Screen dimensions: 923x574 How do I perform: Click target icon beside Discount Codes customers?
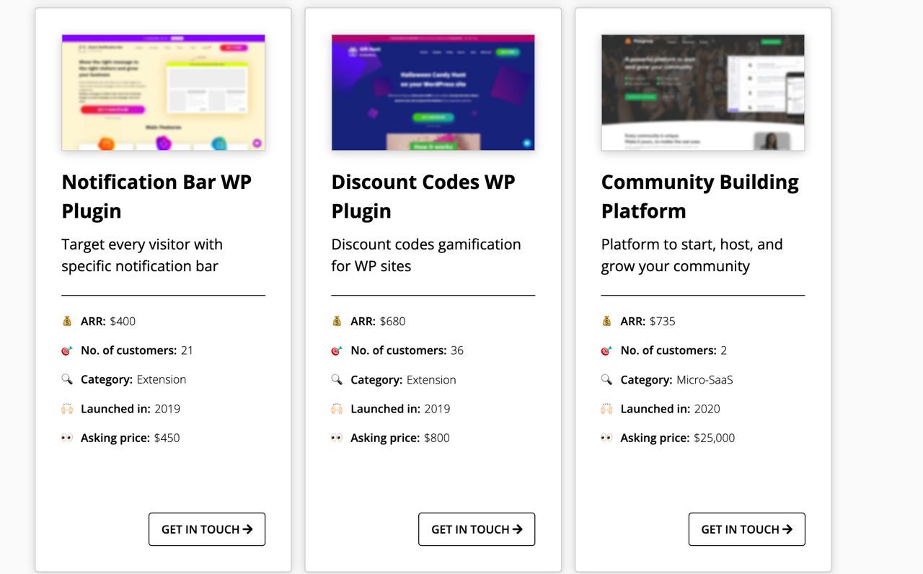point(337,350)
